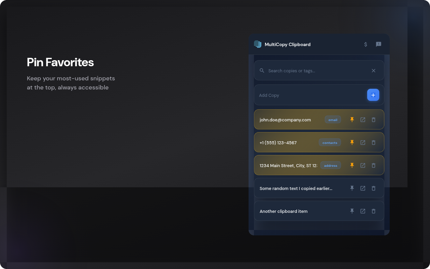
Task: Click the blue plus add button
Action: (x=373, y=95)
